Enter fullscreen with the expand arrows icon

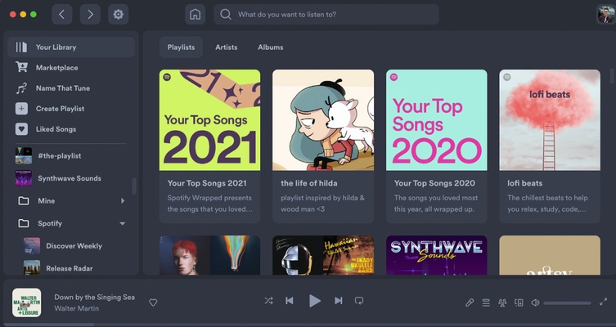pos(604,302)
